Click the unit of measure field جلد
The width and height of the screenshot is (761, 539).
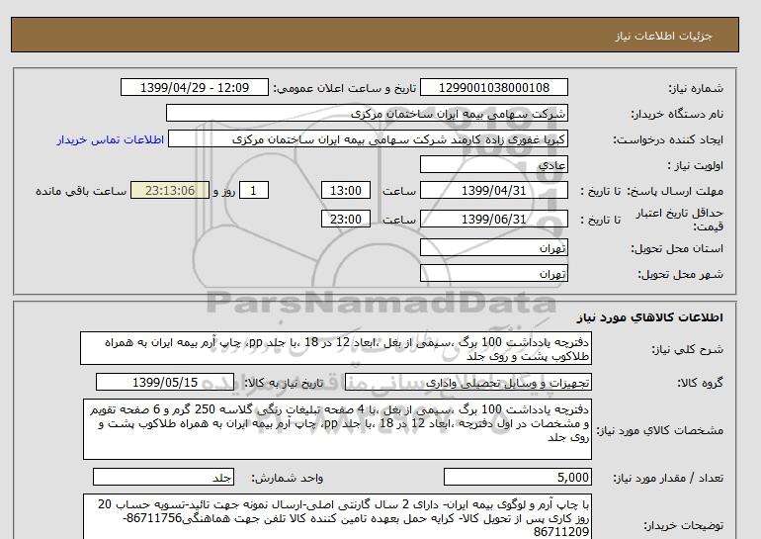pos(163,478)
